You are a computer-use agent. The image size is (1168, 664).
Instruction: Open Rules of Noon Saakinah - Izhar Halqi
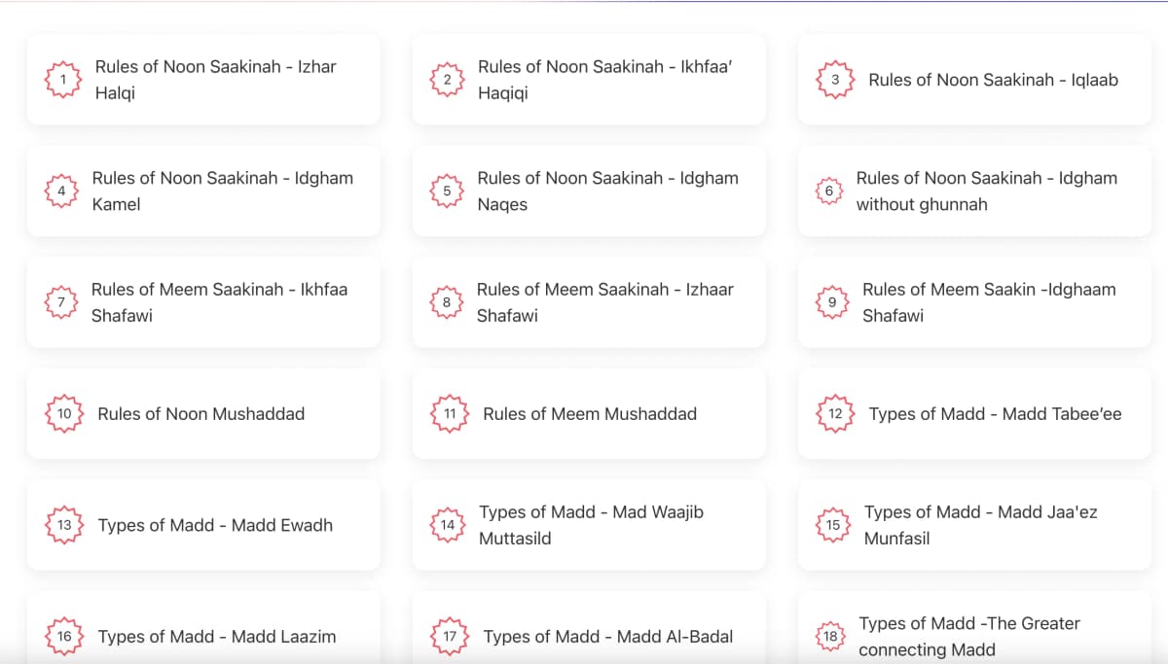point(215,80)
